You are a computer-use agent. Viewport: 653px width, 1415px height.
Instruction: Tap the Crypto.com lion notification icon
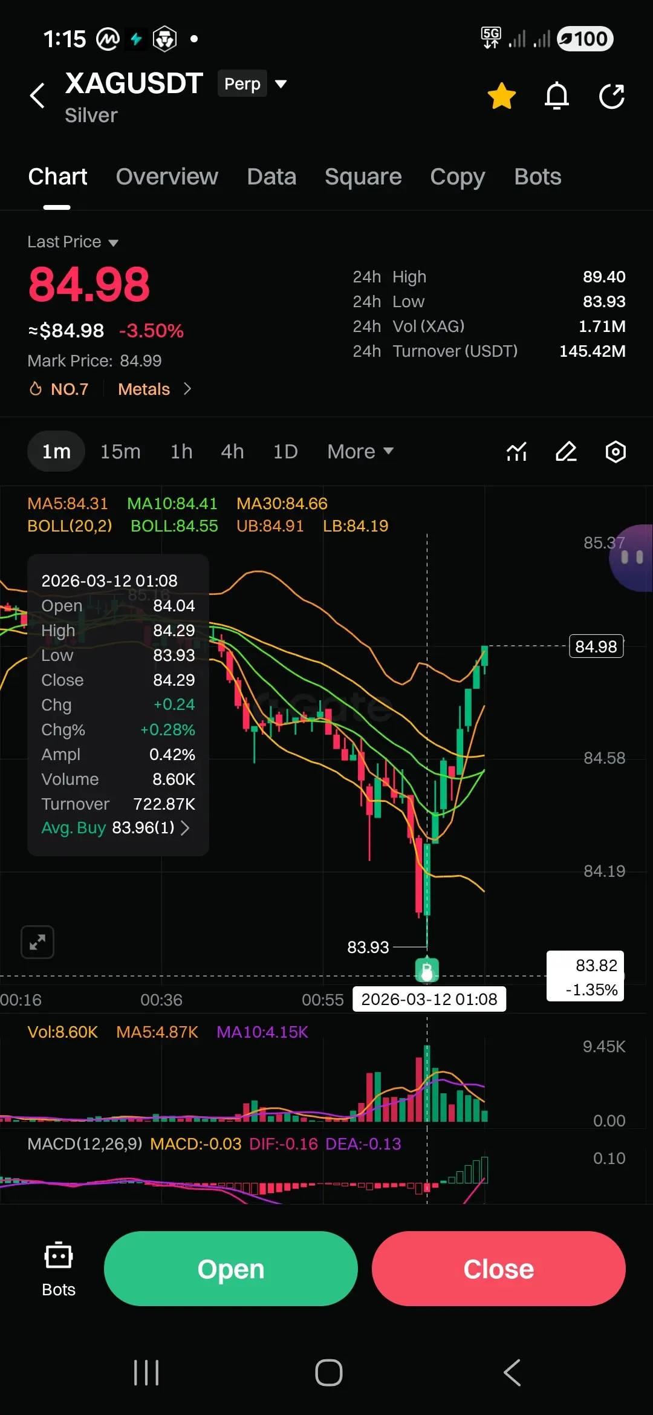click(x=164, y=39)
